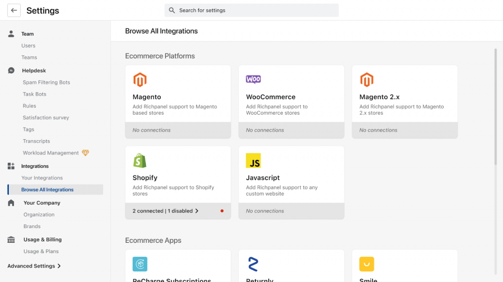Go to Satisfaction survey settings
The width and height of the screenshot is (503, 282).
[46, 118]
